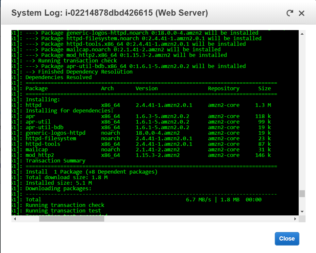Click the 'mod_http2' package name
Screen dimensions: 316x253
pyautogui.click(x=40, y=155)
